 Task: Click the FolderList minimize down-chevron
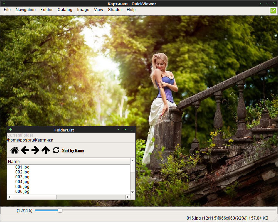[118, 130]
